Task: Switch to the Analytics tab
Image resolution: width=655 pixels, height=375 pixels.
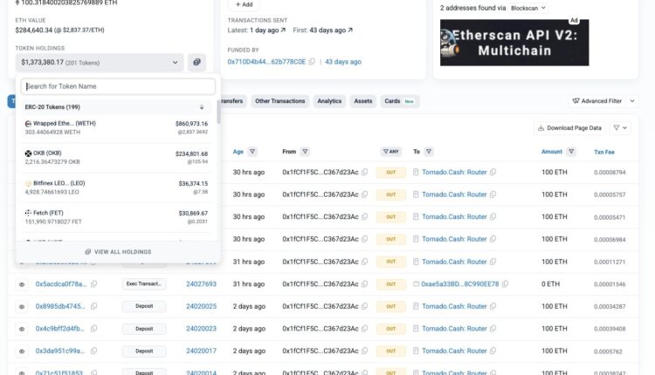Action: [x=329, y=101]
